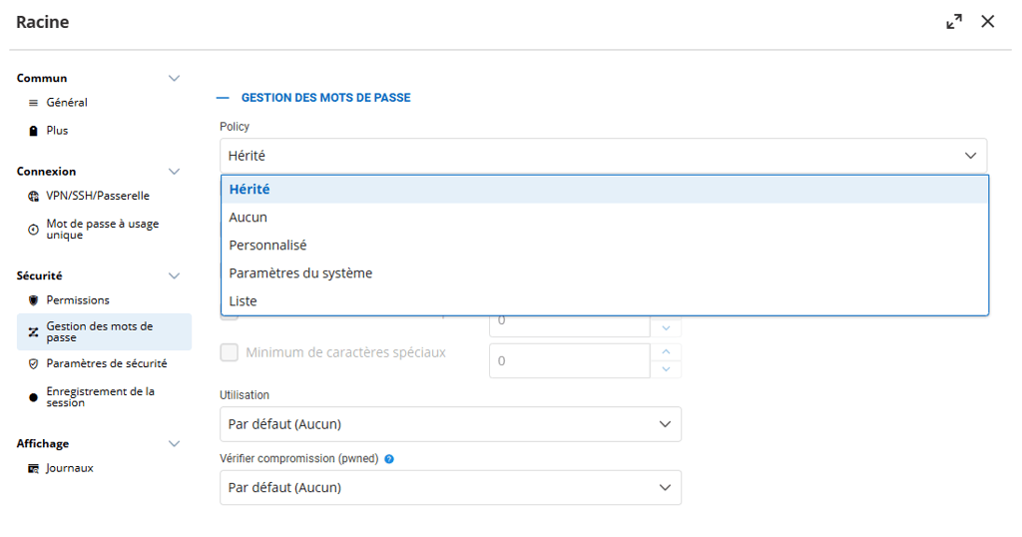Increase the special characters minimum value
The width and height of the screenshot is (1022, 537).
pyautogui.click(x=666, y=352)
